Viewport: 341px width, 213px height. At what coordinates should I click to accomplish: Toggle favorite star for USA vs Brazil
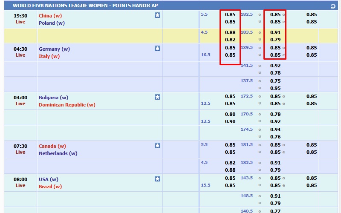tap(157, 179)
